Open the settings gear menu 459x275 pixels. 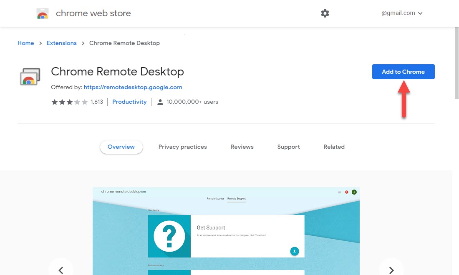tap(325, 13)
